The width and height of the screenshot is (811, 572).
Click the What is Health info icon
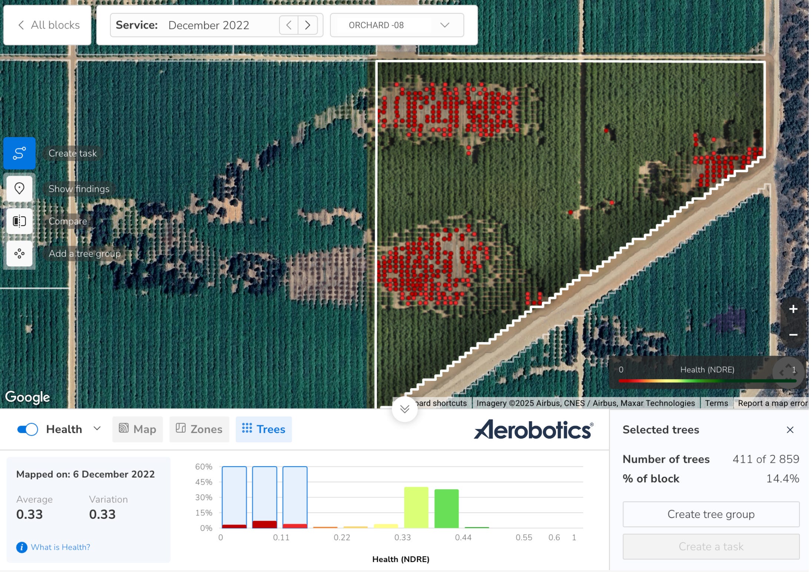21,547
